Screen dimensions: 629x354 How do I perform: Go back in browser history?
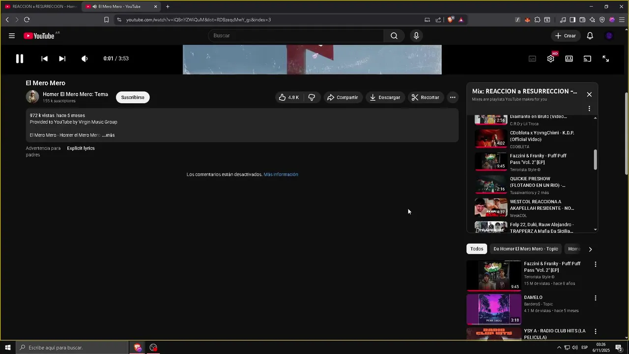7,20
